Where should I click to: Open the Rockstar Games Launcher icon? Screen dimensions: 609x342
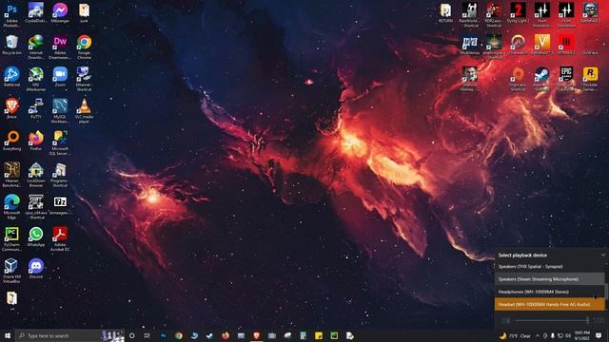coord(590,79)
